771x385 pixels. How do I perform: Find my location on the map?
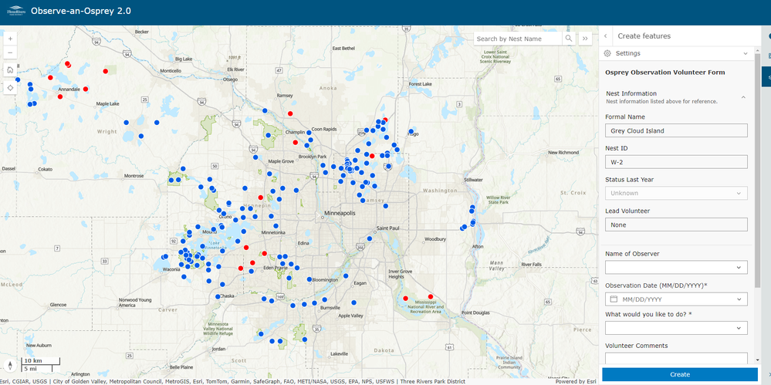click(x=10, y=87)
